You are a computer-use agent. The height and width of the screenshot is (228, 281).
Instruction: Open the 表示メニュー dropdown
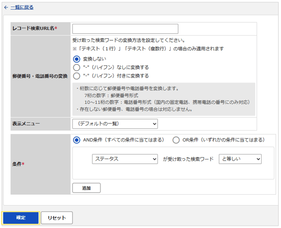pos(115,124)
